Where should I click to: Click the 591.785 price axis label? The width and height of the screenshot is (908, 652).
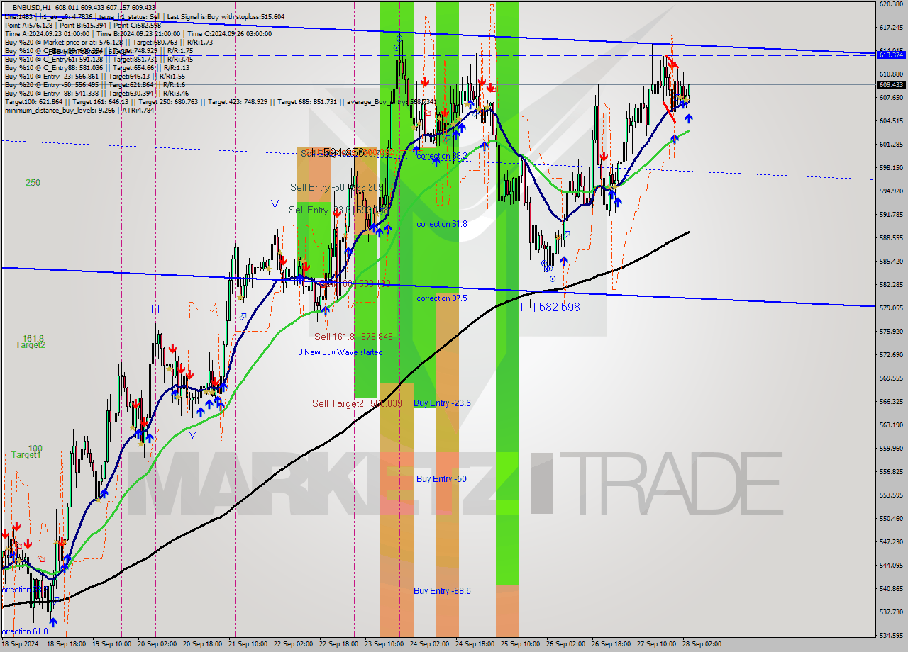[x=891, y=215]
